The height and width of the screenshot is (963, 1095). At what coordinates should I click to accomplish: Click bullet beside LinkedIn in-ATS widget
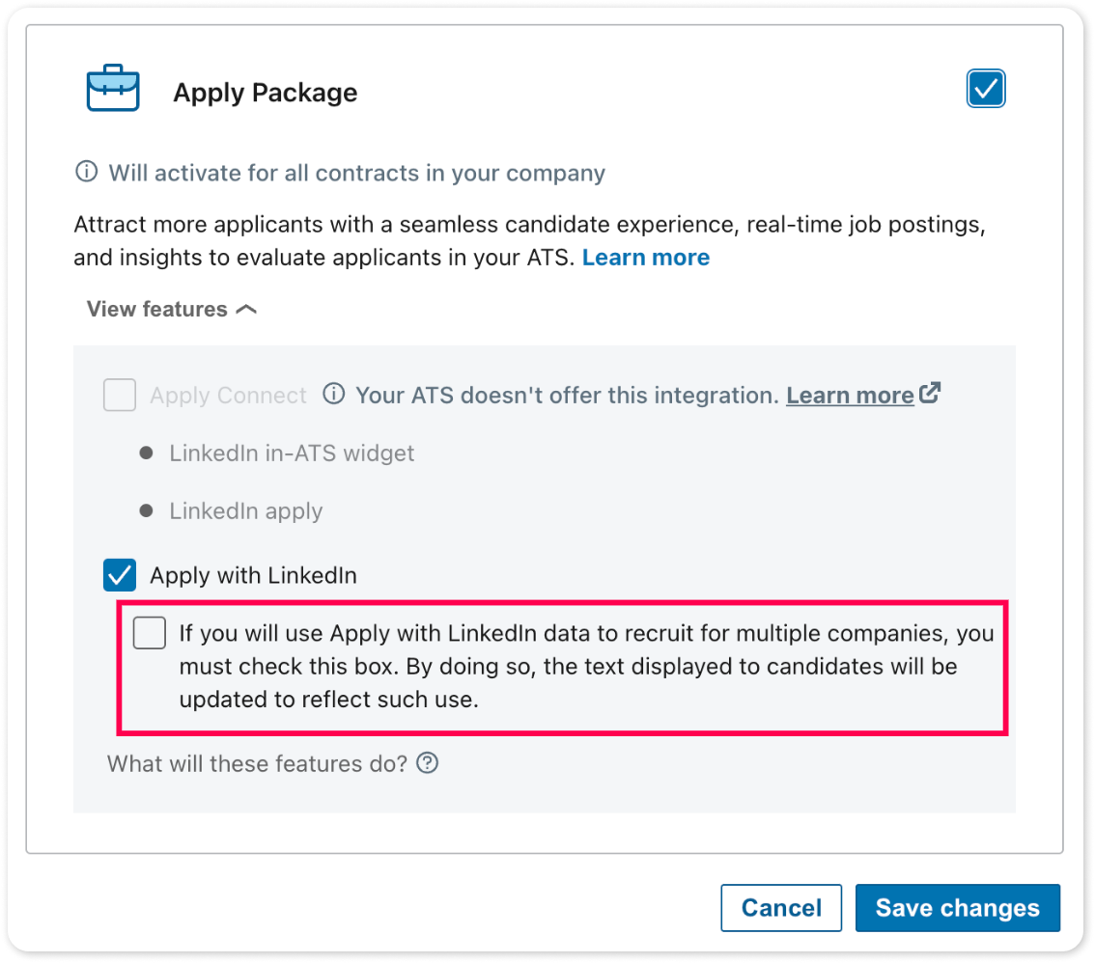146,453
